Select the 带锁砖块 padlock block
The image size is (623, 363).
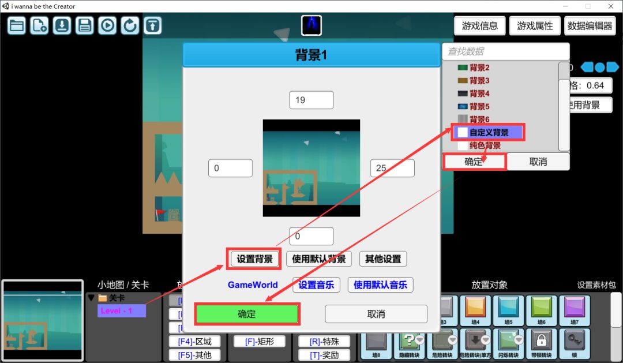click(542, 340)
